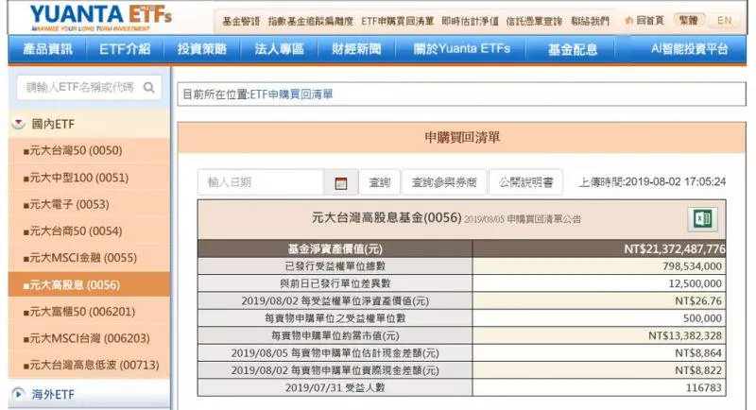Click the 798,534,000 units value
756x410 pixels.
point(692,266)
